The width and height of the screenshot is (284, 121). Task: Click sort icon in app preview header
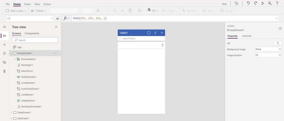155,33
